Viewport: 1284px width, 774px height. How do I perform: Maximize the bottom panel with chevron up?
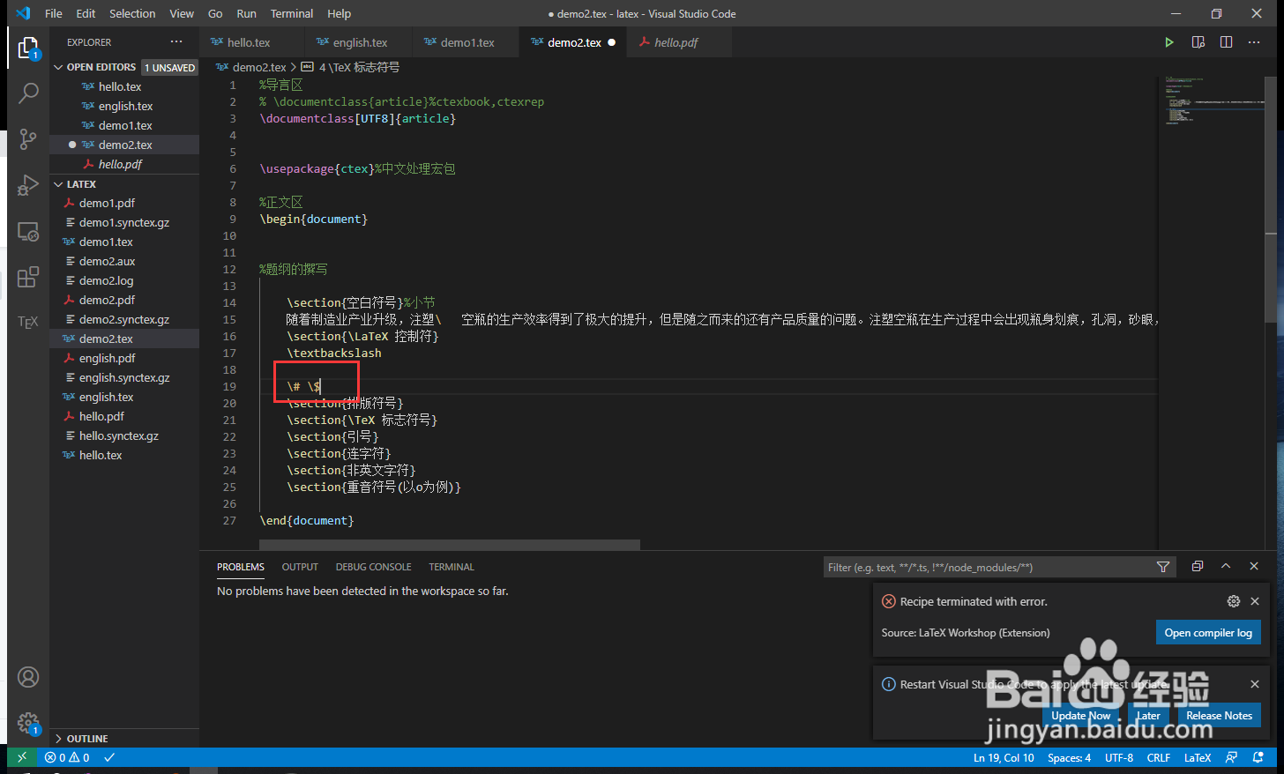[x=1226, y=566]
